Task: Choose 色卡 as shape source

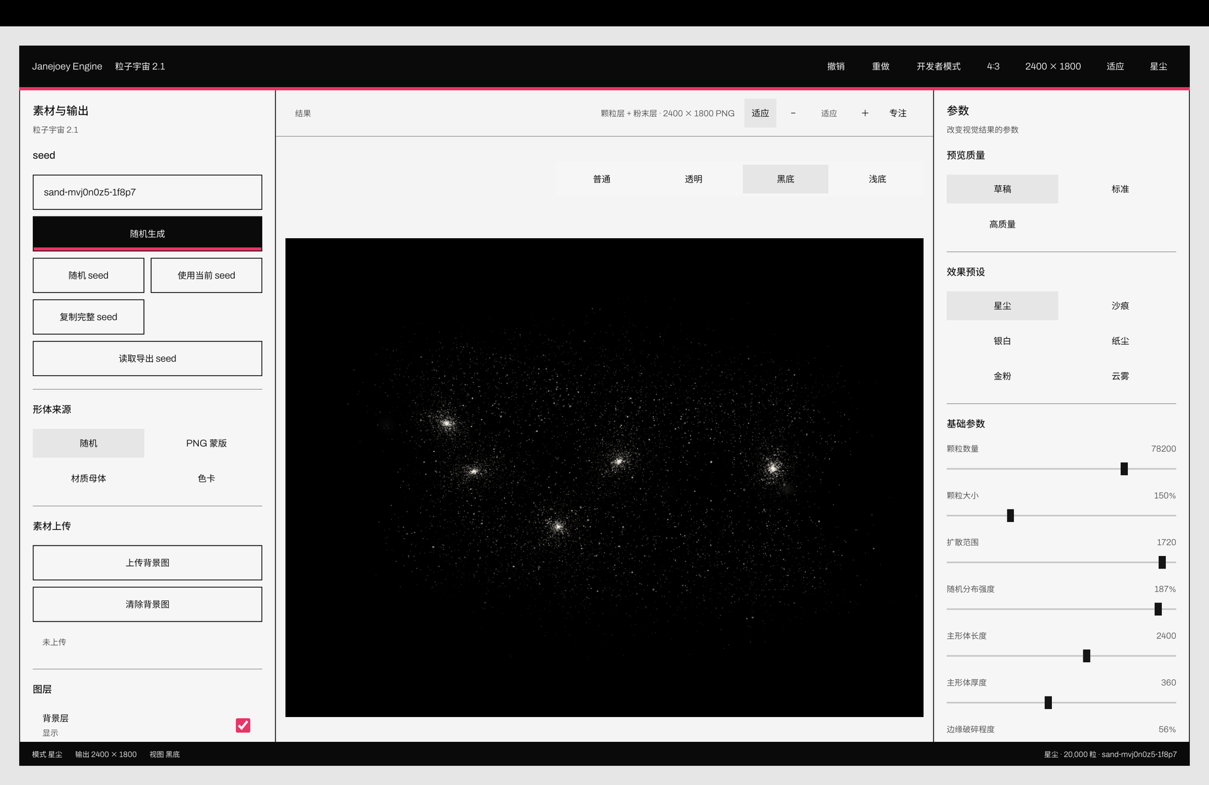Action: [206, 479]
